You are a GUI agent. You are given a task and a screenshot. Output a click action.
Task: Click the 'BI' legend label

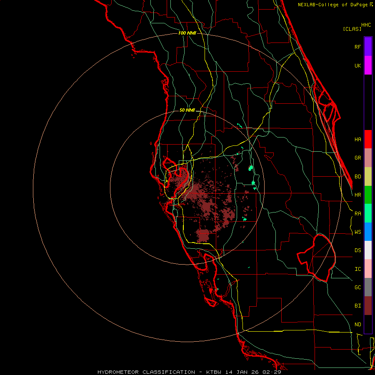click(x=357, y=306)
